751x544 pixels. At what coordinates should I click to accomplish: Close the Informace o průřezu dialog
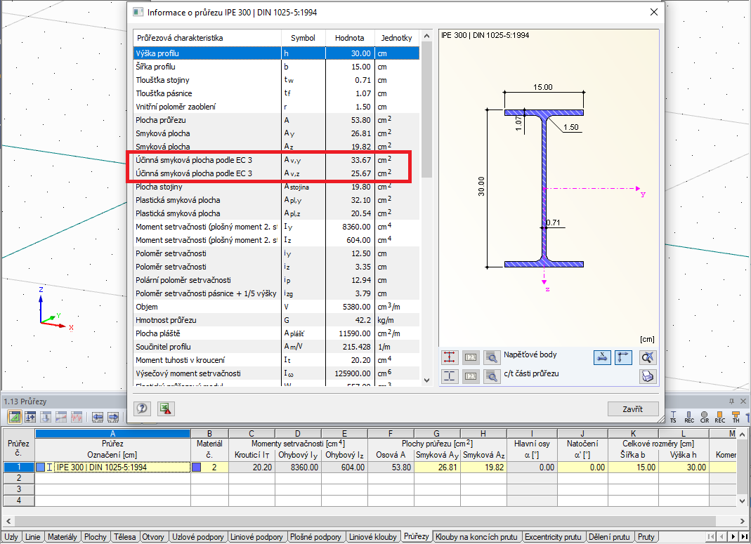coord(654,12)
